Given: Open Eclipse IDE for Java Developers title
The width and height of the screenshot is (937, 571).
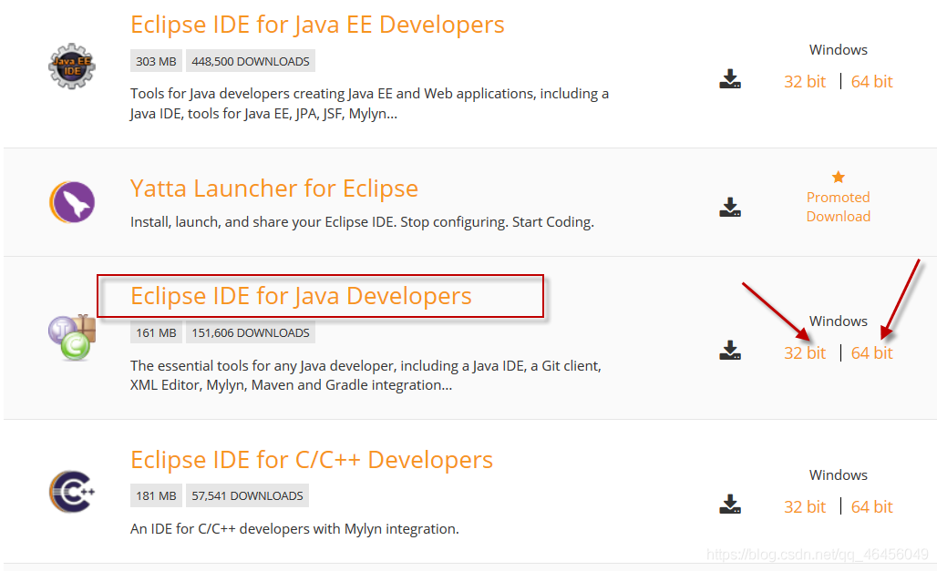Looking at the screenshot, I should pyautogui.click(x=301, y=296).
